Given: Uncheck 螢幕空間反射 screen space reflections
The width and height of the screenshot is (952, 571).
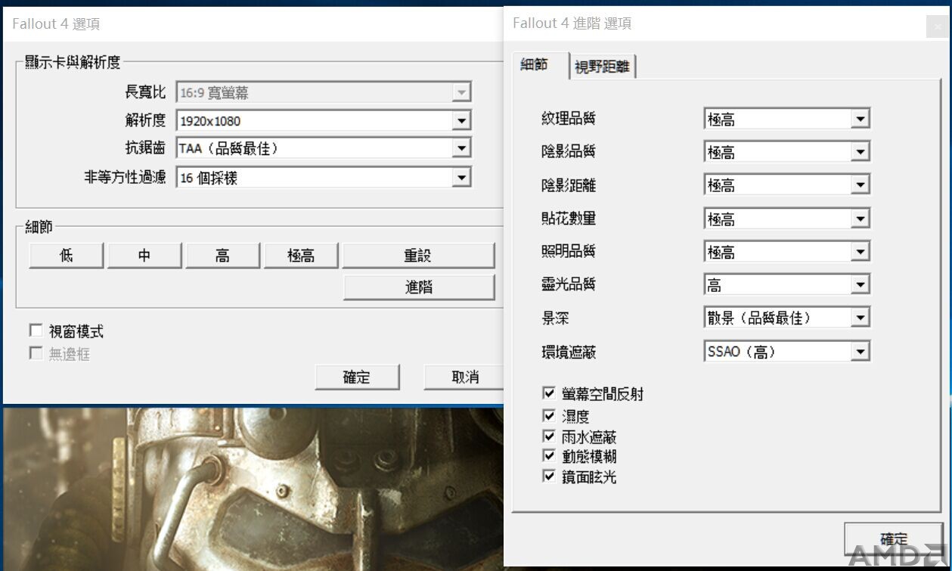Looking at the screenshot, I should [549, 393].
